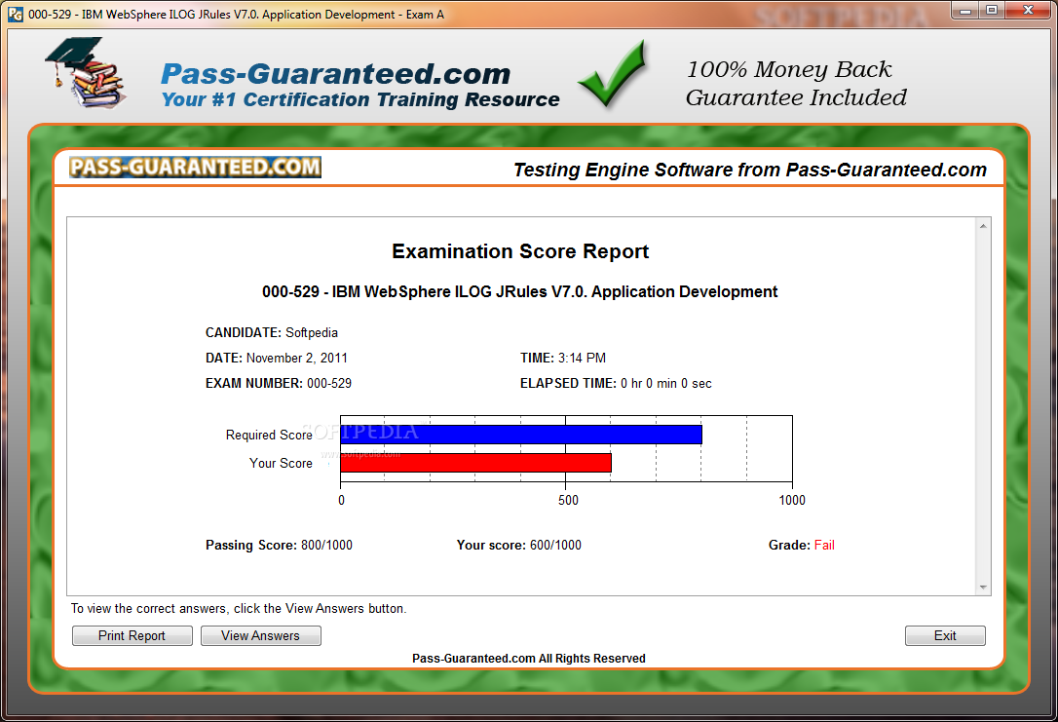Click the blue Required Score bar

(x=521, y=435)
